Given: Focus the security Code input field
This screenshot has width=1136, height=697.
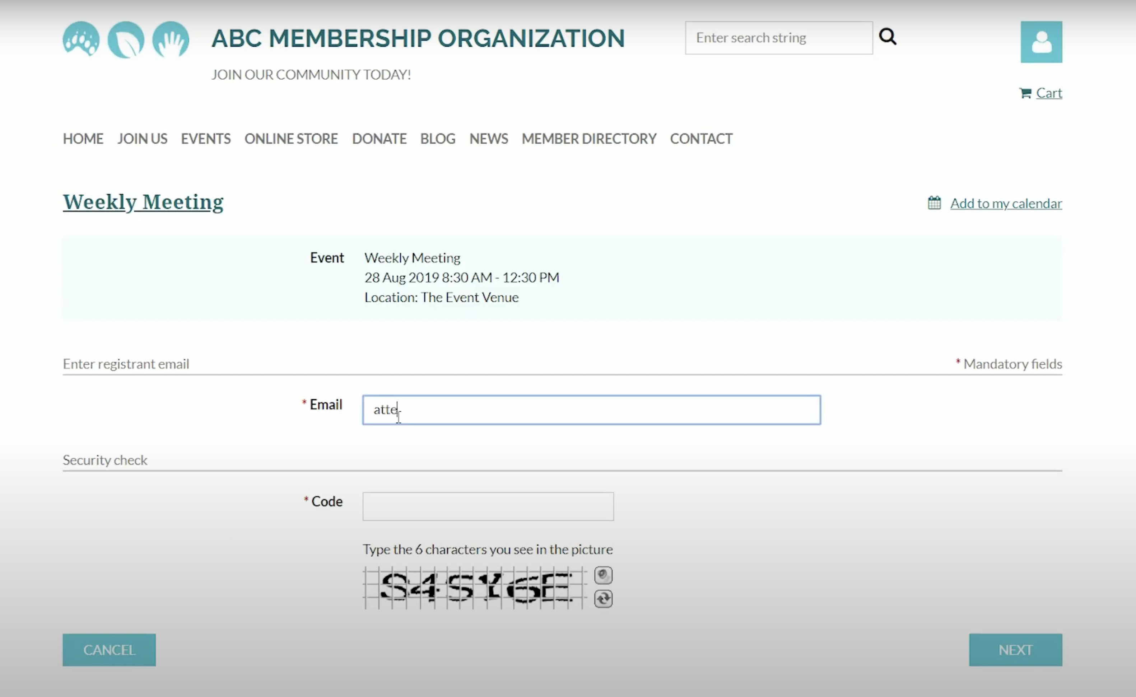Looking at the screenshot, I should tap(488, 506).
